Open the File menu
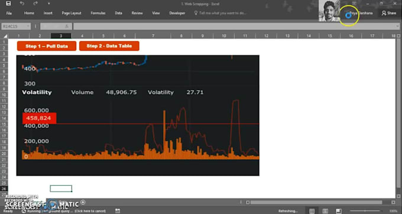Screen dimensions: 402x214 9,13
